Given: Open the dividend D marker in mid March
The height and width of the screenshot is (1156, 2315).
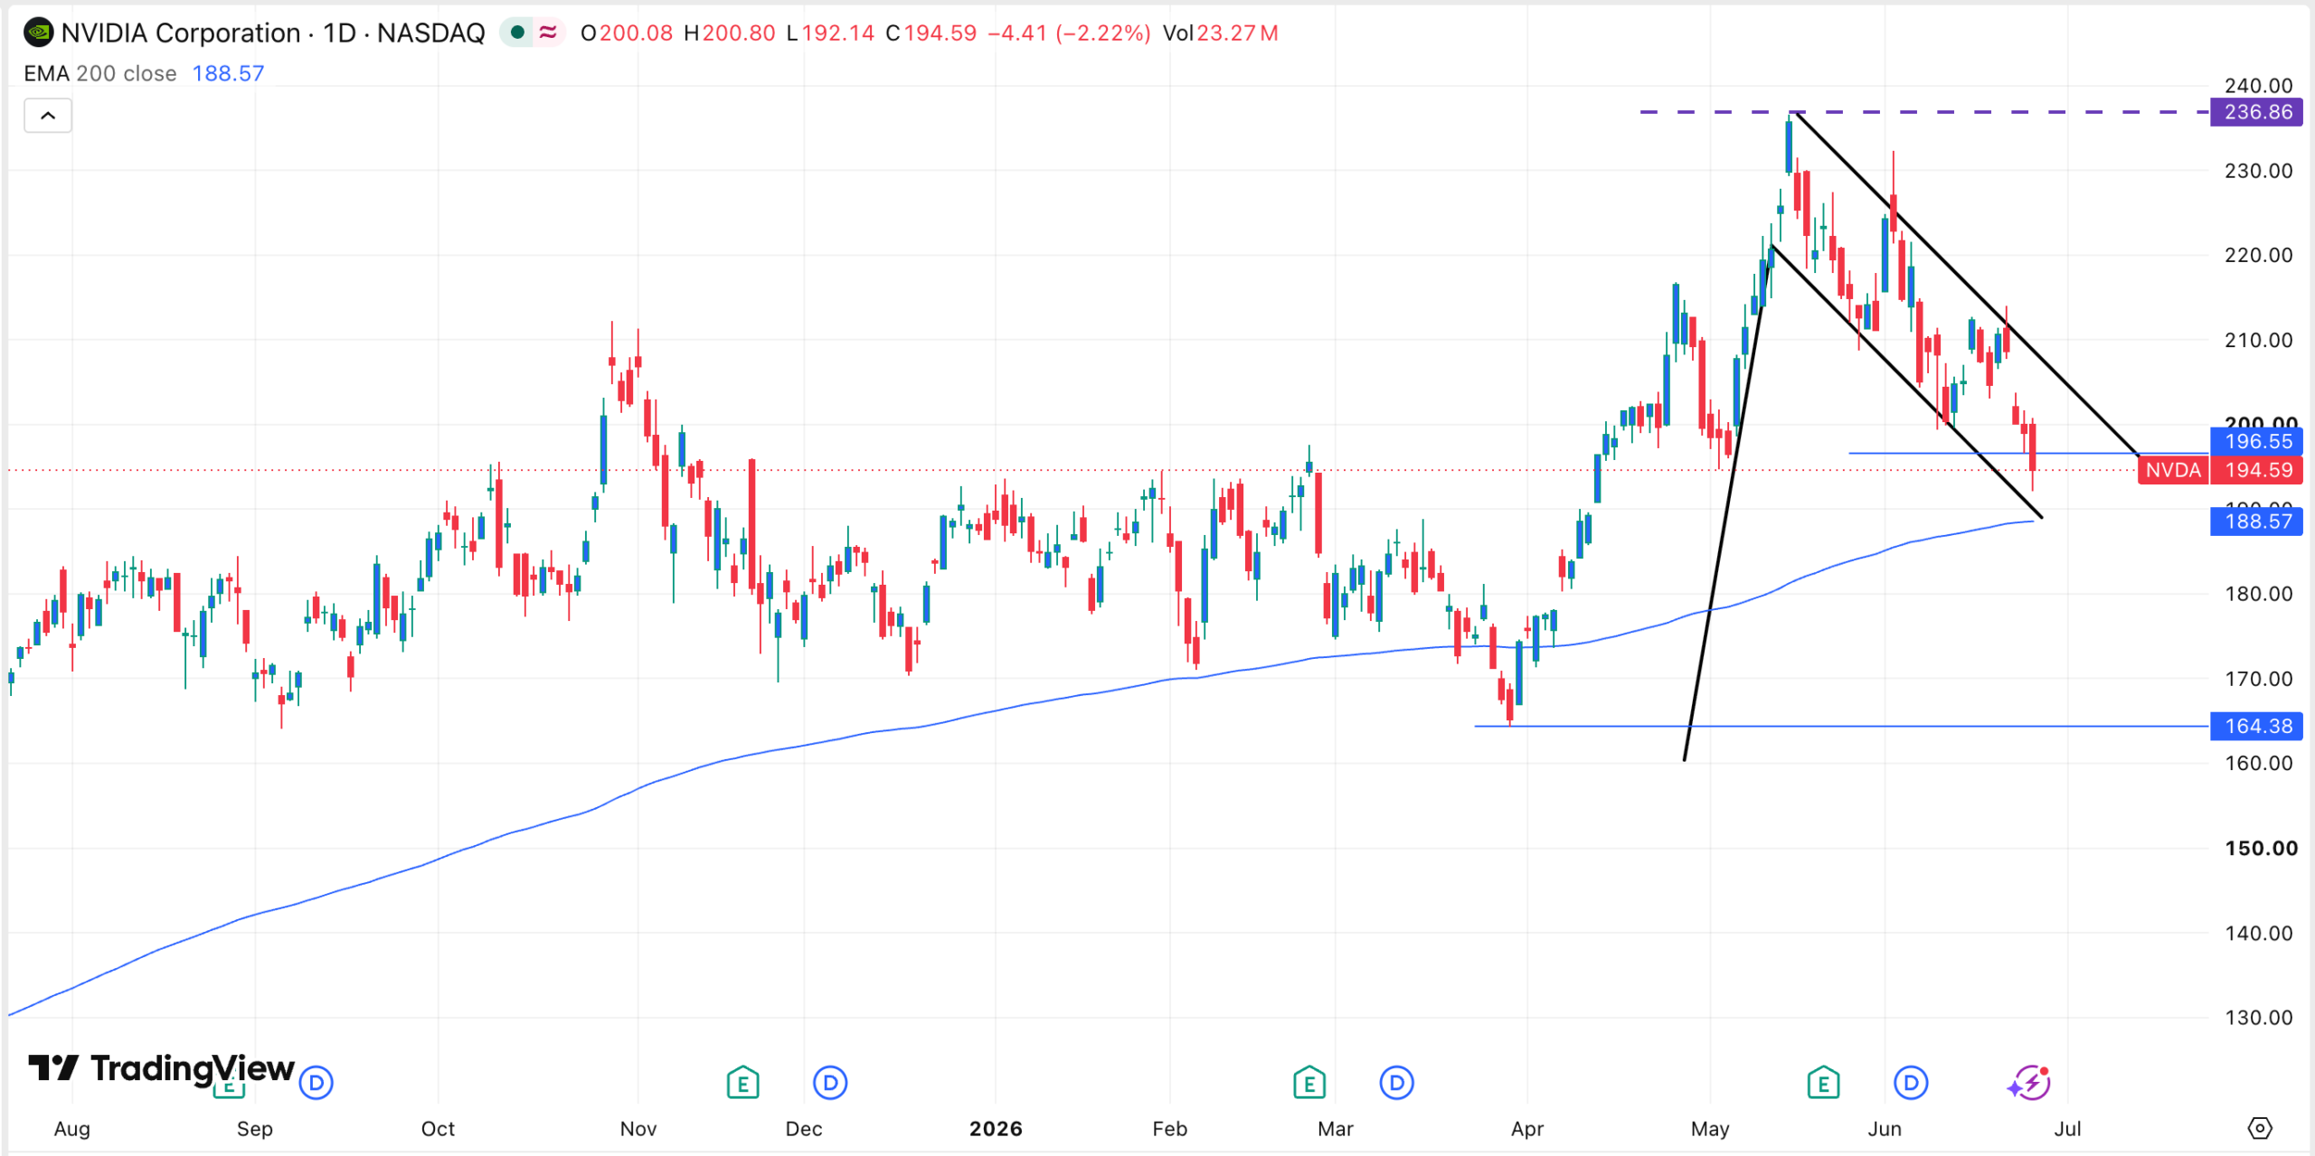Looking at the screenshot, I should [x=1397, y=1082].
